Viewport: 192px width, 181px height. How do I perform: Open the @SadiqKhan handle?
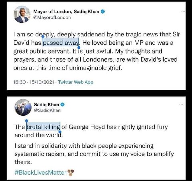pyautogui.click(x=47, y=110)
